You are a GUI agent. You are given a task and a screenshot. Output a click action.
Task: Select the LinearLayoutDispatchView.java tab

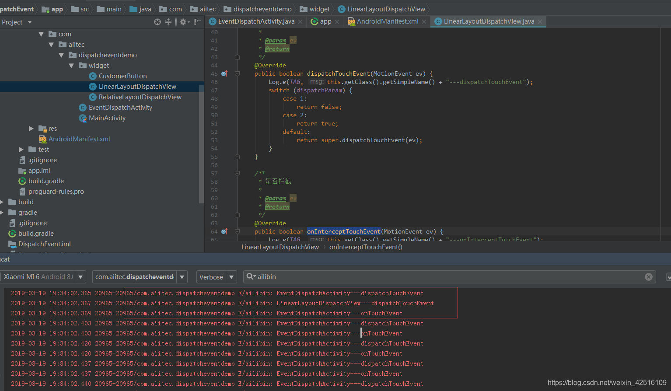coord(489,21)
